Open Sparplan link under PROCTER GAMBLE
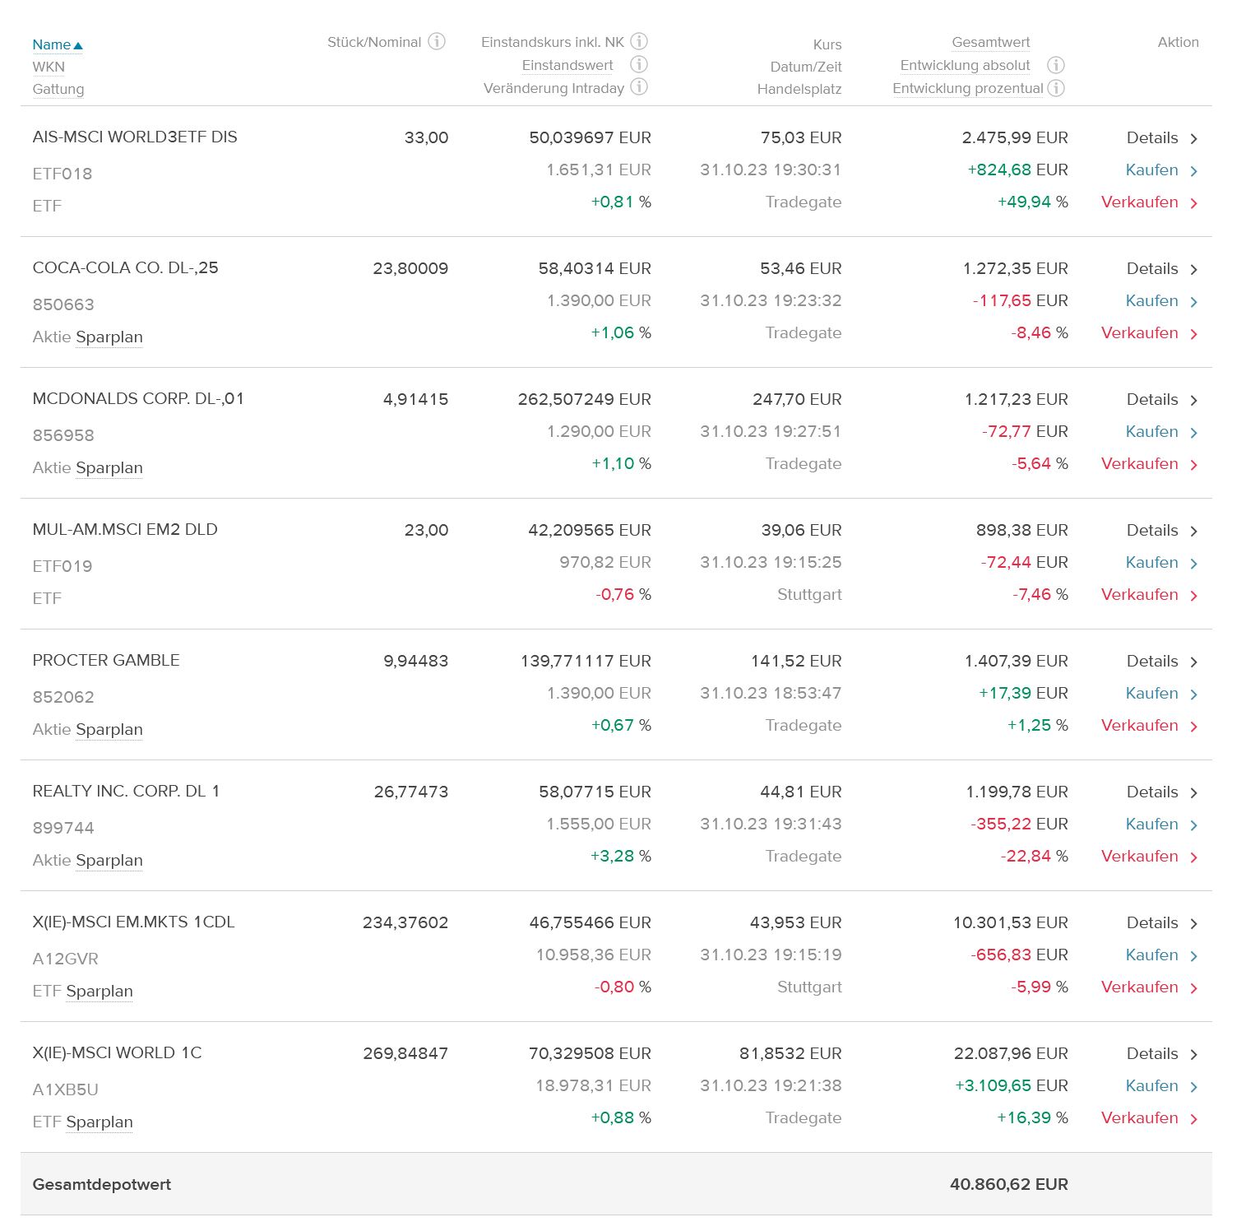The width and height of the screenshot is (1246, 1231). click(109, 729)
